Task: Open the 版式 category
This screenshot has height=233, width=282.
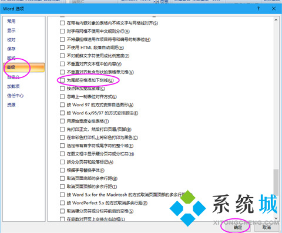Action: [11, 58]
